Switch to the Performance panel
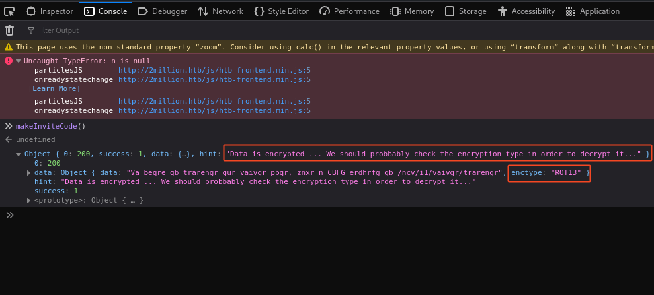This screenshot has height=295, width=654. click(x=350, y=11)
